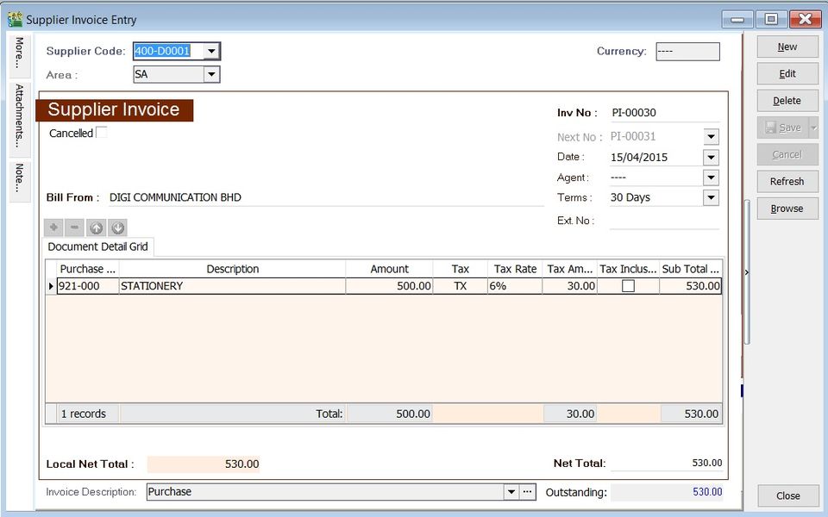Open the Terms dropdown showing 30 Days
Viewport: 828px width, 517px height.
coord(711,197)
